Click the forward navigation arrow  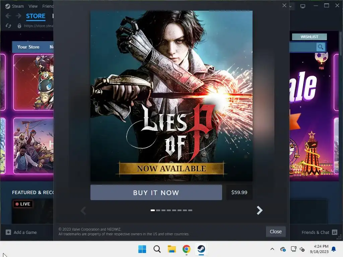[19, 16]
